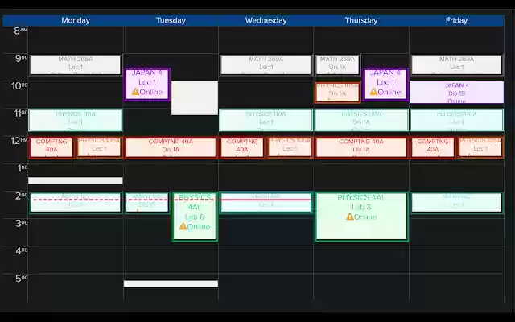Open Monday PHYSICS 105A Lec 1 event

click(100, 147)
